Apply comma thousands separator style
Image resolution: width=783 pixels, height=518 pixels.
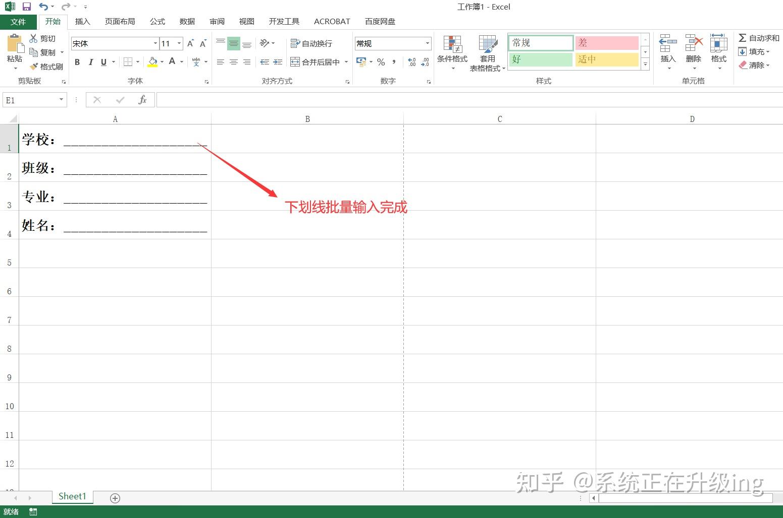[394, 62]
